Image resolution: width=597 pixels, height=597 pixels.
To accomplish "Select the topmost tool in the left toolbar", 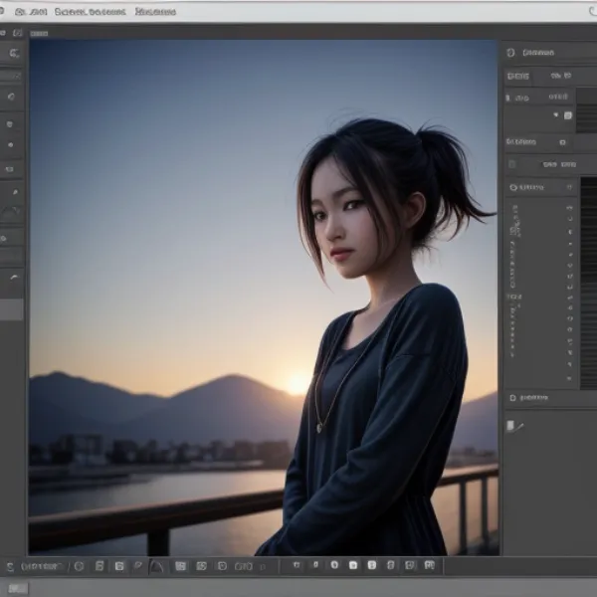I will pyautogui.click(x=13, y=53).
